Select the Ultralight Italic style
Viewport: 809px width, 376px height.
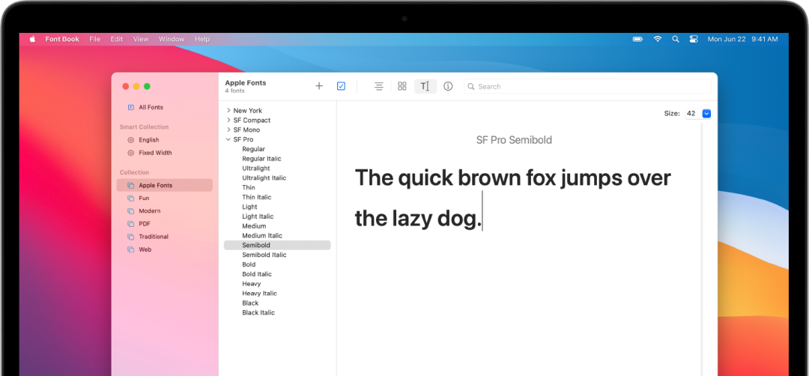pos(264,178)
